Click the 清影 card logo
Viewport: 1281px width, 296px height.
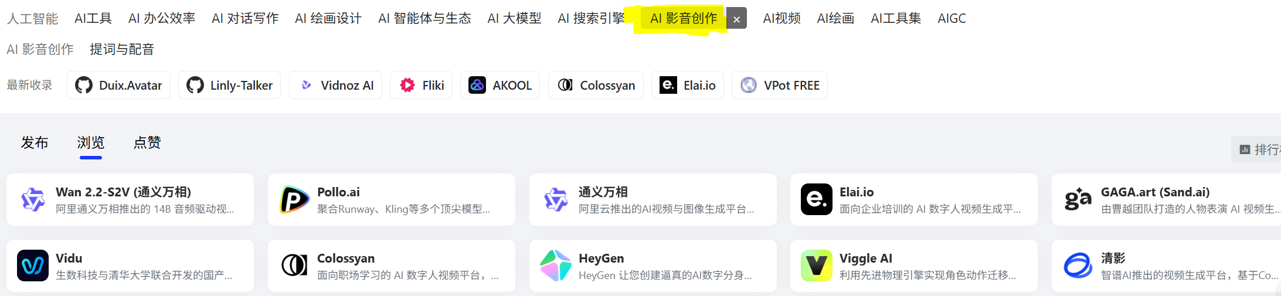(1078, 266)
